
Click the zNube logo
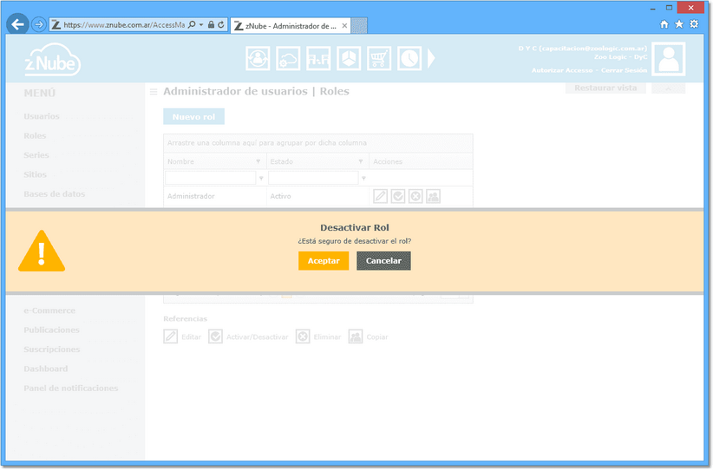coord(52,60)
